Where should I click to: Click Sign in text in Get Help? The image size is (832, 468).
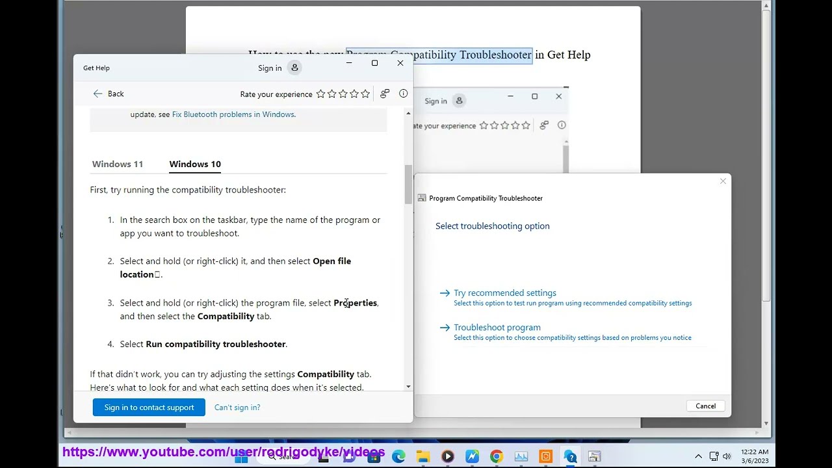(270, 68)
